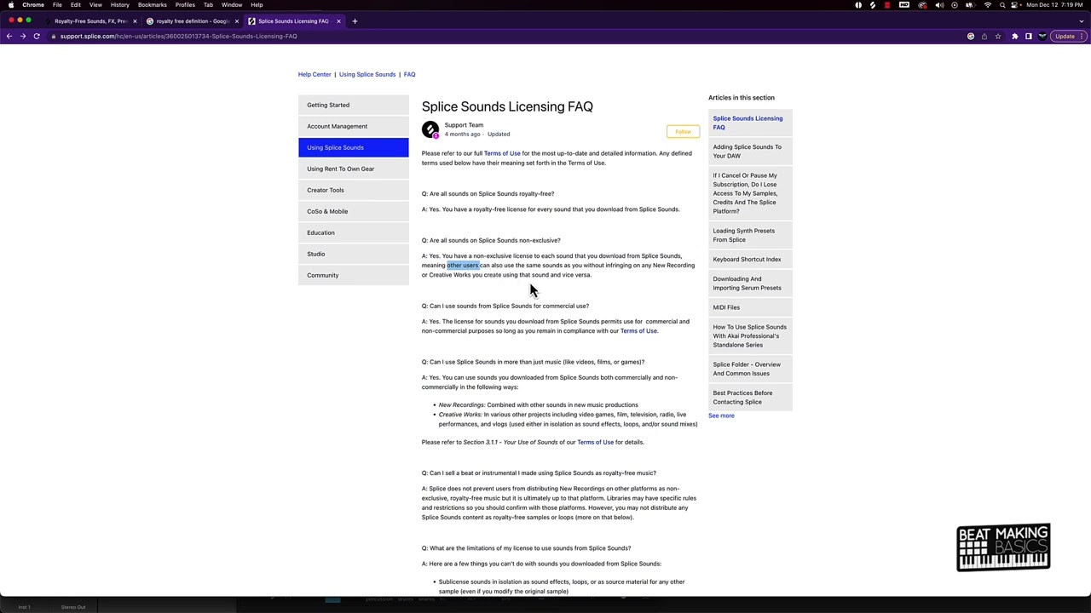
Task: Open the Chrome File menu
Action: click(57, 5)
